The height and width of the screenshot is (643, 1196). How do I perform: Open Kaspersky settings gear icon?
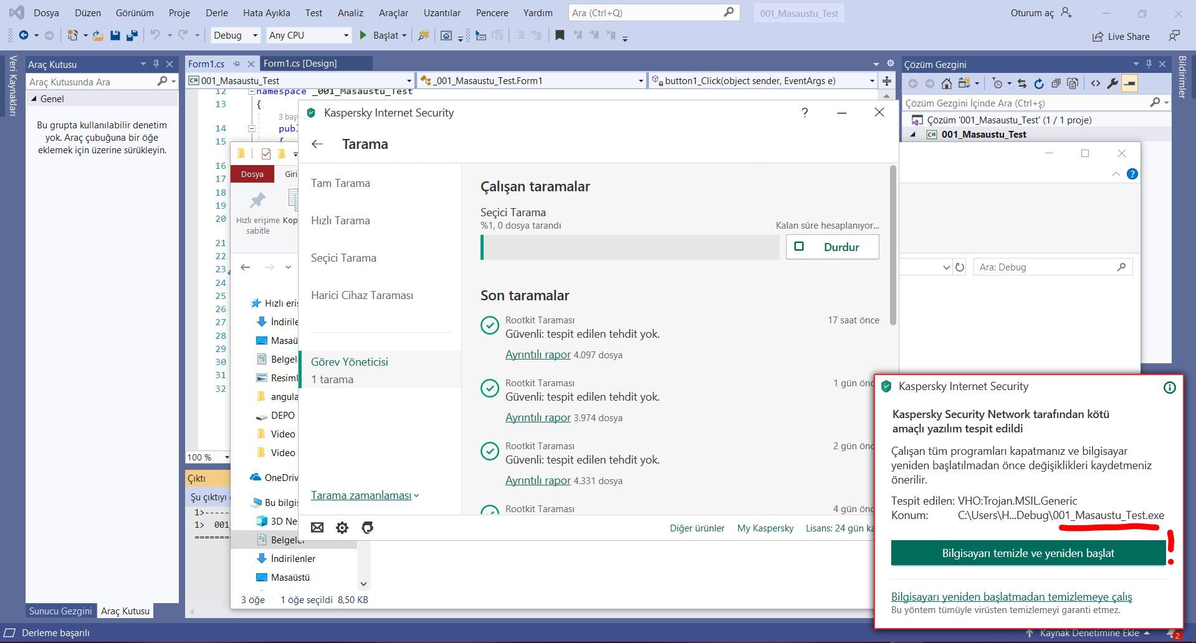coord(342,528)
